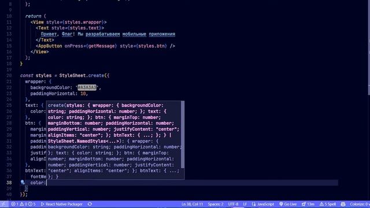Change end of line sequence LF
The height and width of the screenshot is (208, 370).
tap(245, 204)
